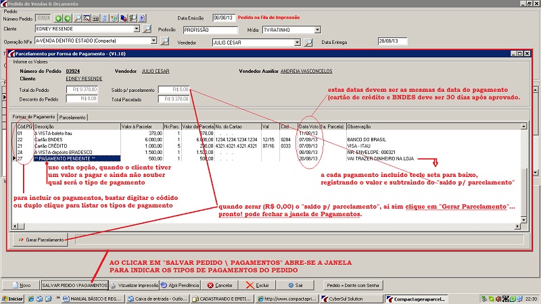Image resolution: width=541 pixels, height=304 pixels.
Task: Go to previous order with green back arrow
Action: 58,18
